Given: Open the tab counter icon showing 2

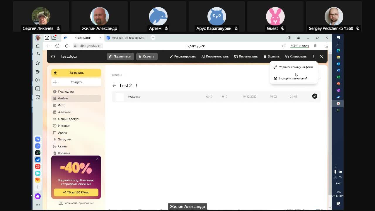Looking at the screenshot, I should coord(47,38).
